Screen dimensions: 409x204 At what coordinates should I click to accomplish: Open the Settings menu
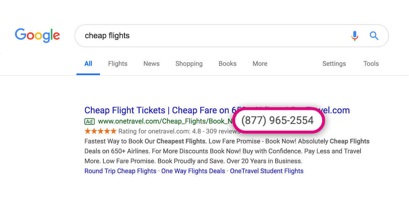tap(334, 64)
